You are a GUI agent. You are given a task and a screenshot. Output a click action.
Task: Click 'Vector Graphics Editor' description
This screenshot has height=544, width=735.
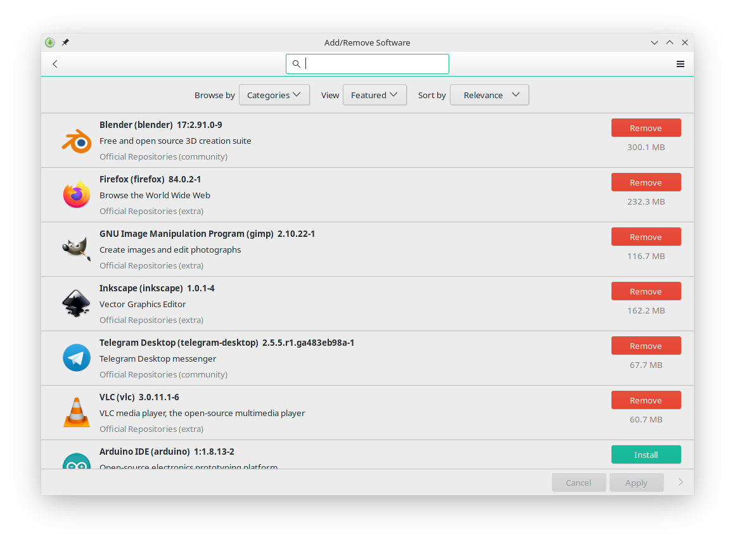[x=143, y=304]
